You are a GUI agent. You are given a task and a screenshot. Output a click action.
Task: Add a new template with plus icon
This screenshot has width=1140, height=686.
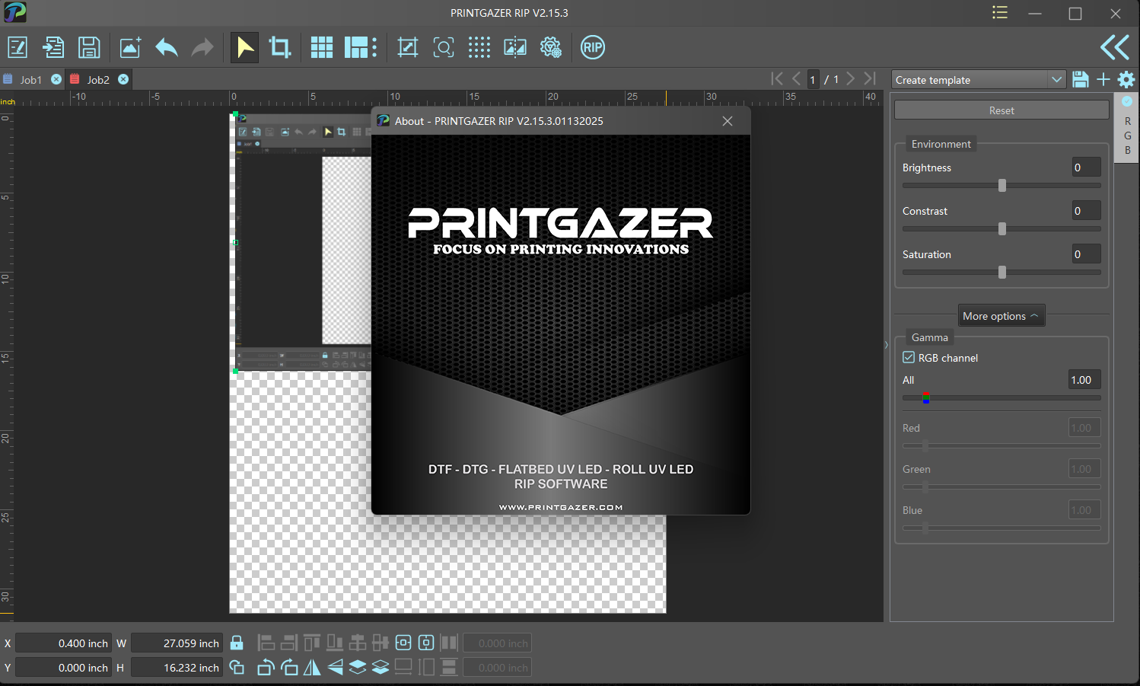pos(1103,79)
